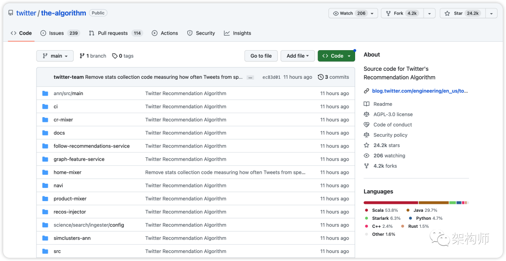Expand the Fork options dropdown arrow
This screenshot has height=261, width=506.
tap(430, 13)
